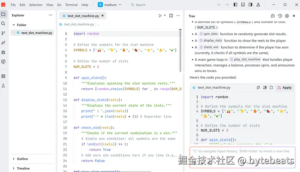Go forward with the right arrow

pyautogui.click(x=227, y=5)
